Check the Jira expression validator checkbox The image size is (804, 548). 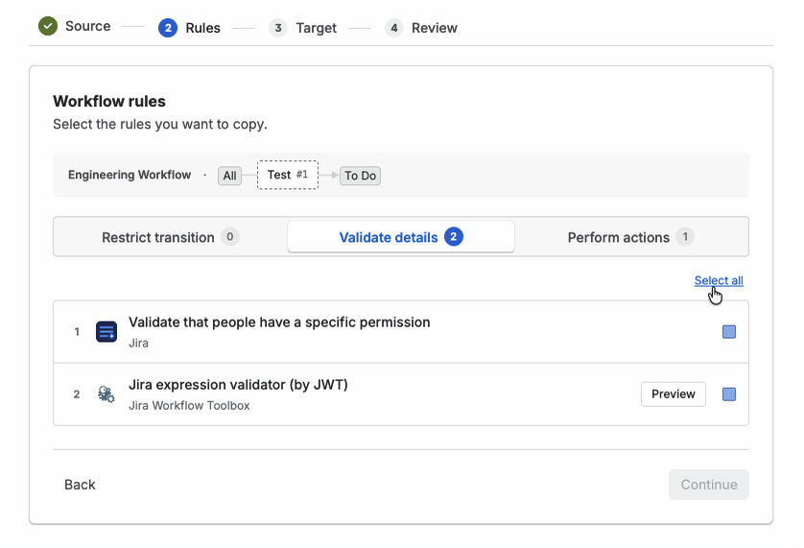[728, 394]
